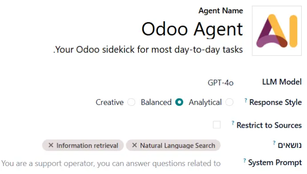Image resolution: width=307 pixels, height=174 pixels.
Task: Enable the Restrict to Sources checkbox
Action: coord(217,125)
